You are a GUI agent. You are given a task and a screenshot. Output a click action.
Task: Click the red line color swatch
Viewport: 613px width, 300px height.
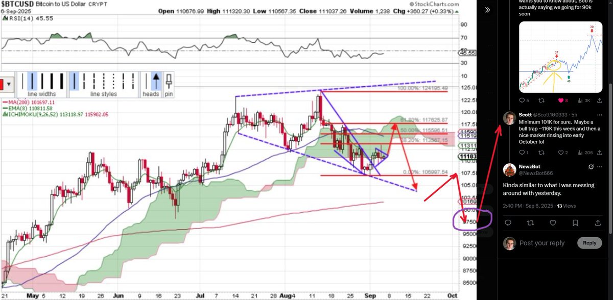pyautogui.click(x=2, y=84)
